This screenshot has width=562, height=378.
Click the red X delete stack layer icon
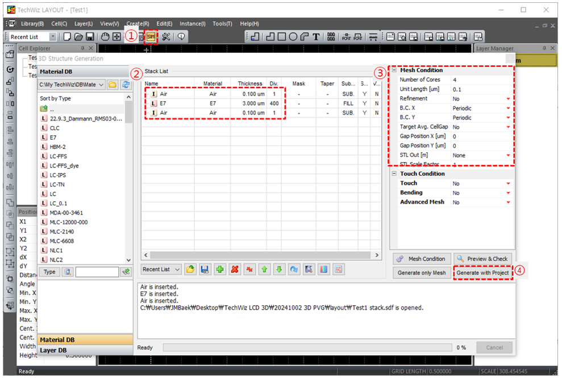[234, 269]
